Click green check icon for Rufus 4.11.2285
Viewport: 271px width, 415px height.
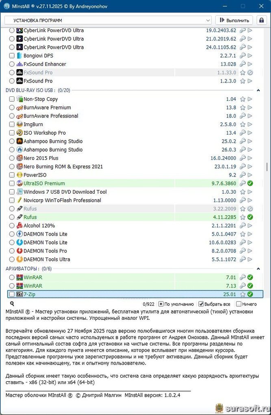(x=250, y=217)
